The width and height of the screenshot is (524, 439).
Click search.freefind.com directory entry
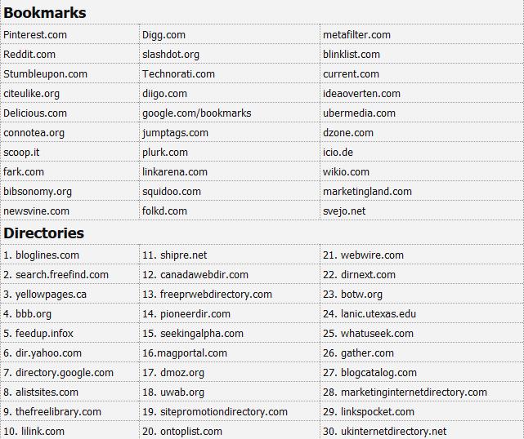click(x=56, y=275)
